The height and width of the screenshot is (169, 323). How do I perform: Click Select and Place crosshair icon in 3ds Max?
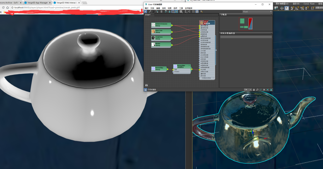282,8
